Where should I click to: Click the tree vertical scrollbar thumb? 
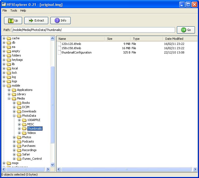point(52,105)
